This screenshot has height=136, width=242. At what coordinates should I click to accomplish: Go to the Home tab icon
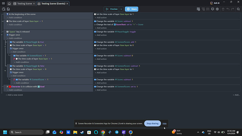9,4
